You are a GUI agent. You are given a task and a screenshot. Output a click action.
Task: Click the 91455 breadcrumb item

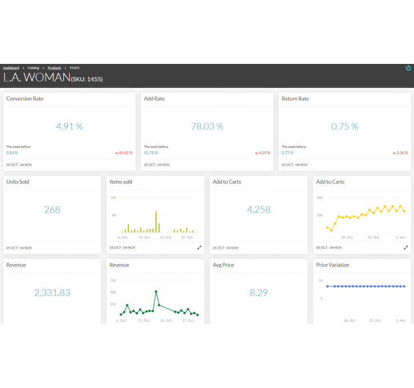[74, 68]
